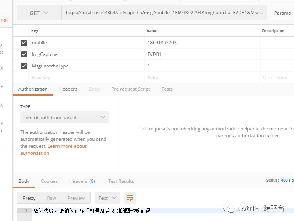Switch response view to Preview

pos(76,198)
